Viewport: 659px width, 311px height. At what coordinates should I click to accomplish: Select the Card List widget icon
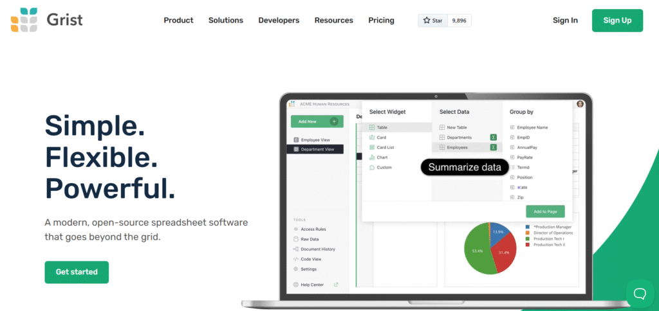[x=372, y=147]
